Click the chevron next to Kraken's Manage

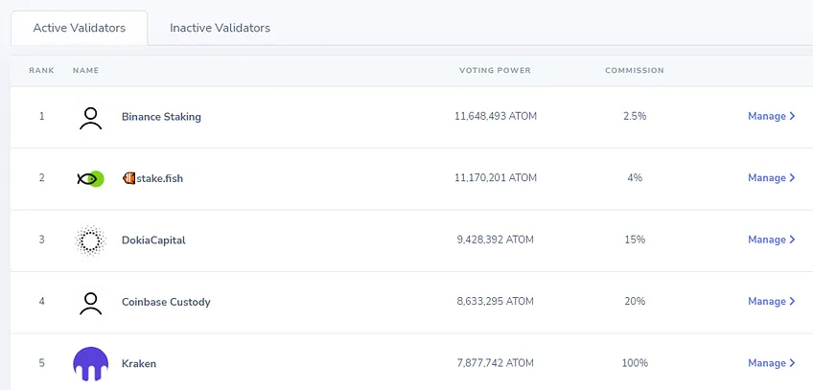(792, 363)
